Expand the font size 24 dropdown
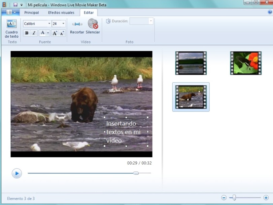Image resolution: width=273 pixels, height=205 pixels. [x=63, y=24]
